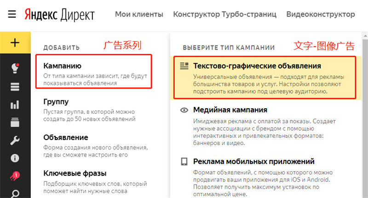Click the scrollbar up arrow
The width and height of the screenshot is (368, 198).
coord(365,36)
